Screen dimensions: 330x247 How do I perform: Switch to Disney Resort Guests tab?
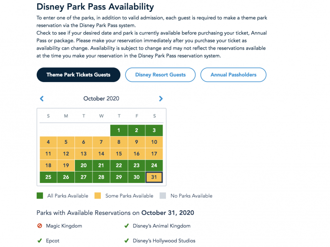pos(160,74)
